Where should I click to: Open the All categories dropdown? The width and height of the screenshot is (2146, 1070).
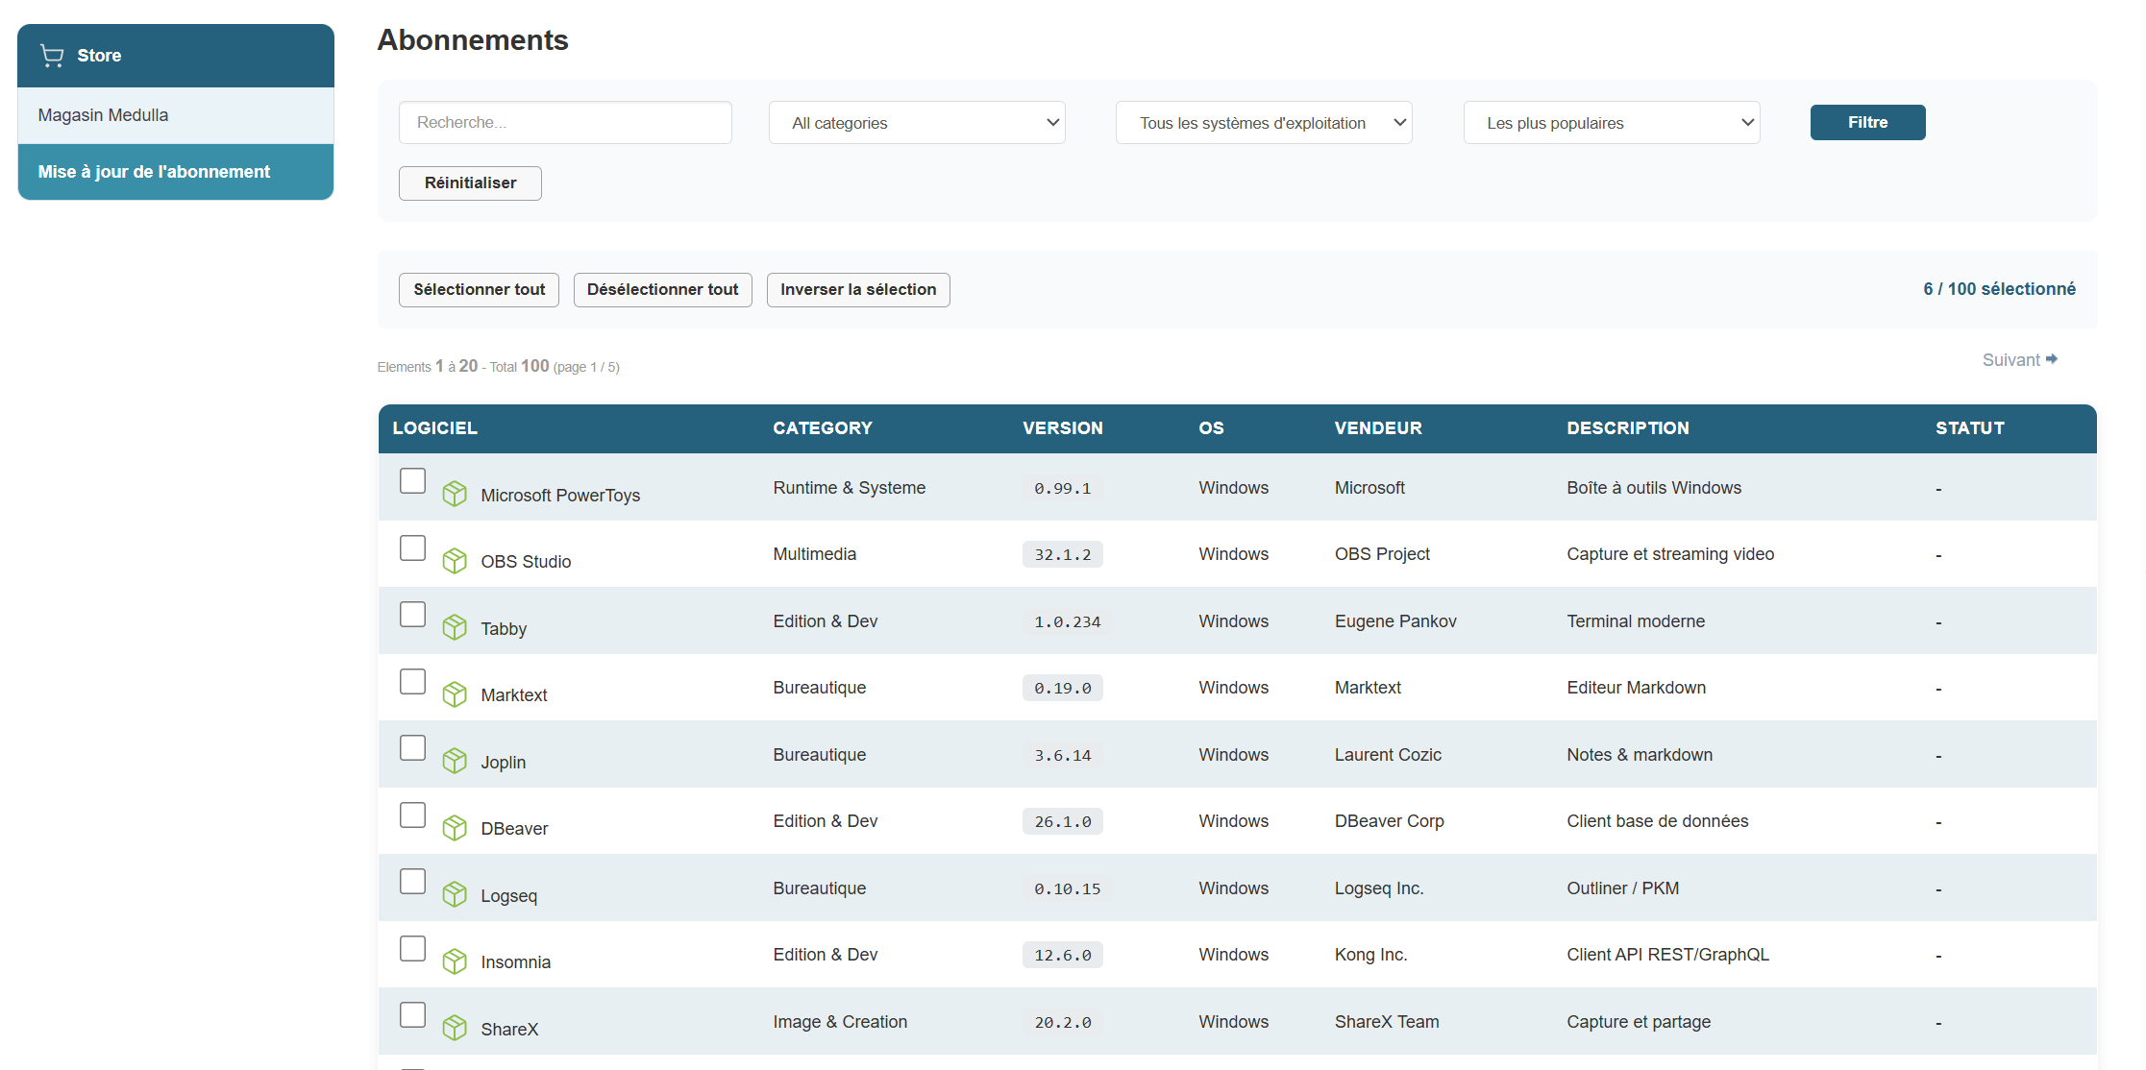pyautogui.click(x=917, y=123)
